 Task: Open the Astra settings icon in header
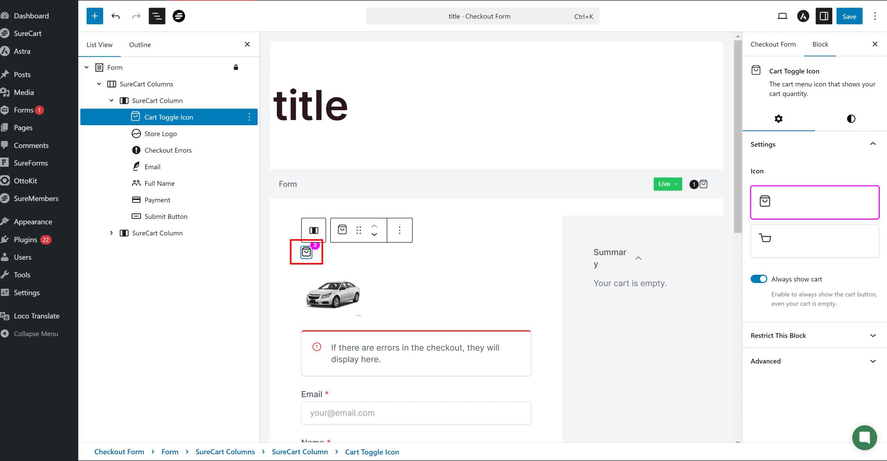tap(803, 16)
